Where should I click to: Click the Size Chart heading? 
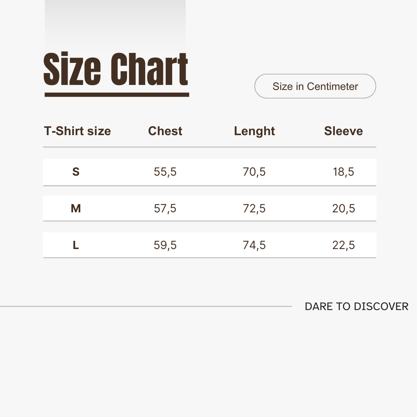tap(116, 69)
